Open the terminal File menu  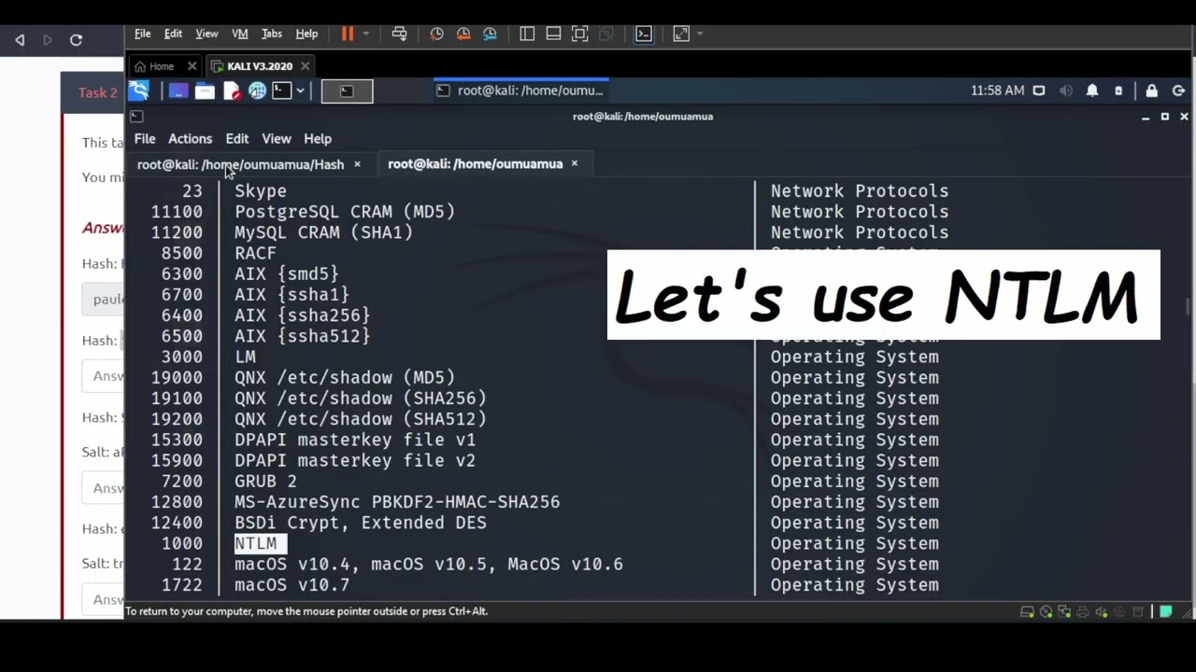click(x=145, y=138)
